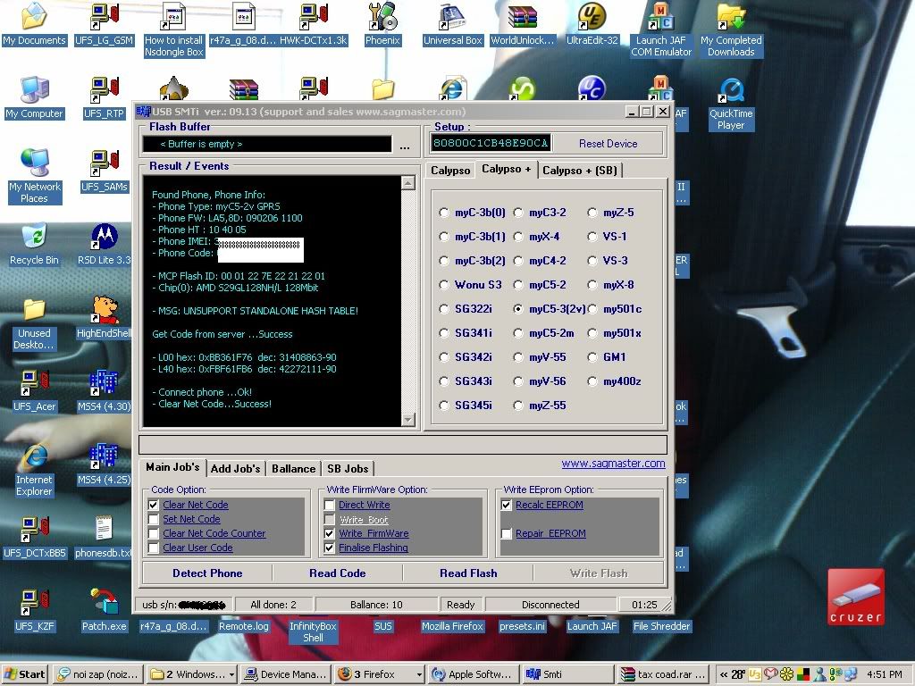Viewport: 915px width, 686px height.
Task: Choose the myX-8 radio option
Action: coord(592,285)
